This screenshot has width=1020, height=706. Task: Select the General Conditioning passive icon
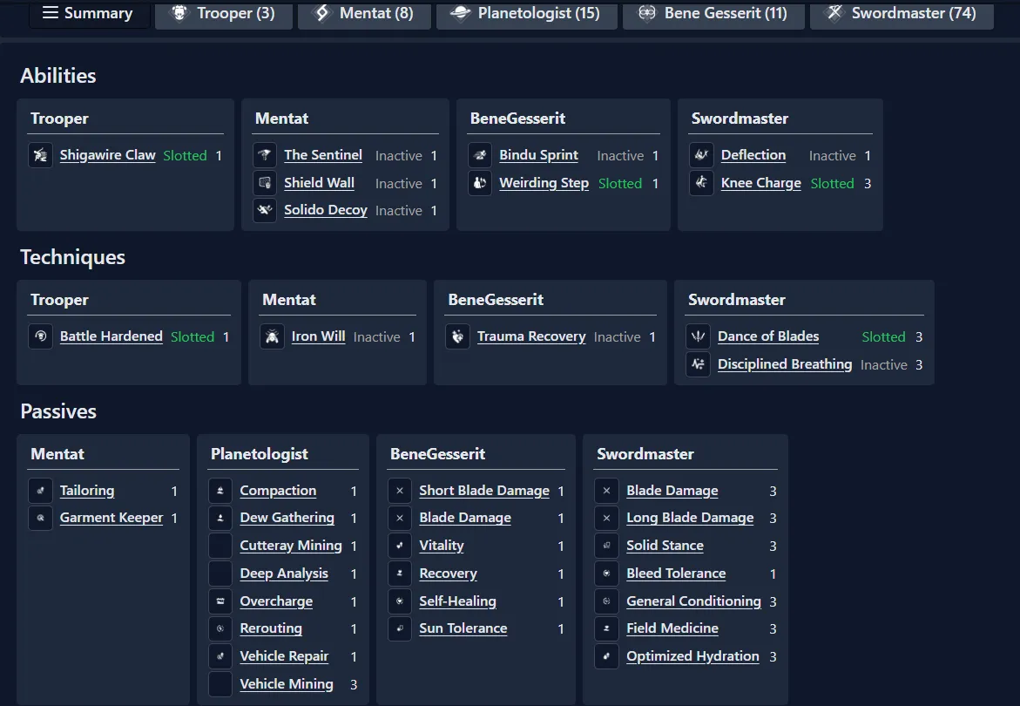click(607, 602)
